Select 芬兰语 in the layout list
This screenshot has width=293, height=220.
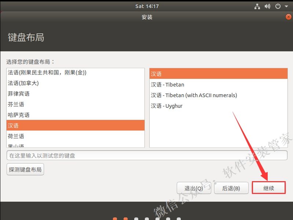click(76, 104)
